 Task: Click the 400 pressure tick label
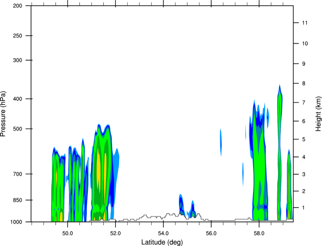[17, 99]
